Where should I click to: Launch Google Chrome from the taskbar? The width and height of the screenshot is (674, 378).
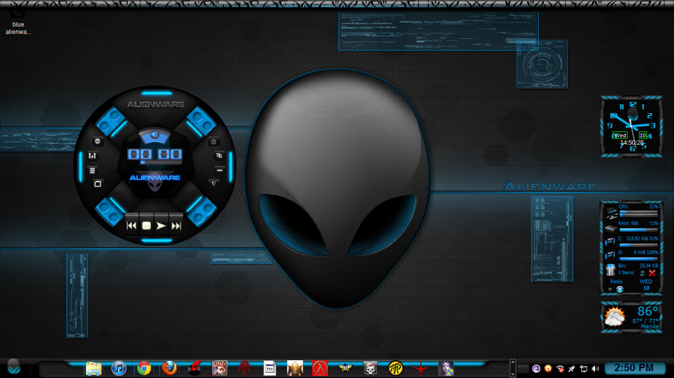coord(144,368)
